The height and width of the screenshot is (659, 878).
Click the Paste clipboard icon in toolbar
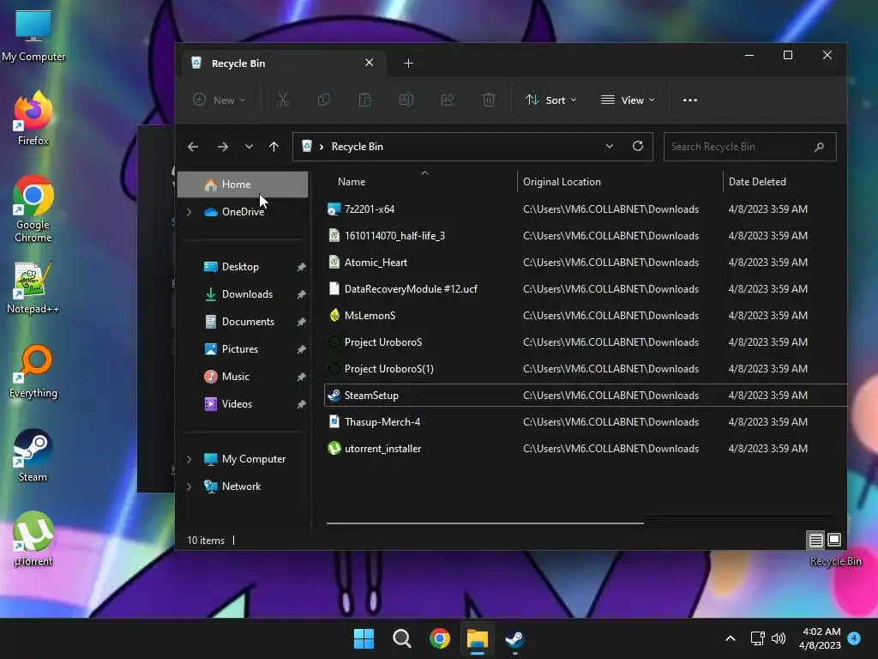[365, 100]
